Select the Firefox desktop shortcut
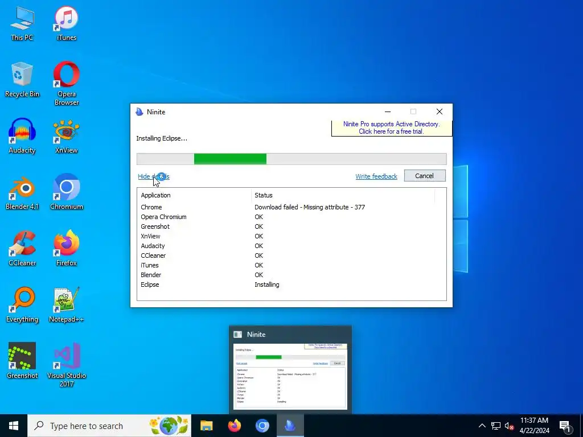 click(66, 249)
